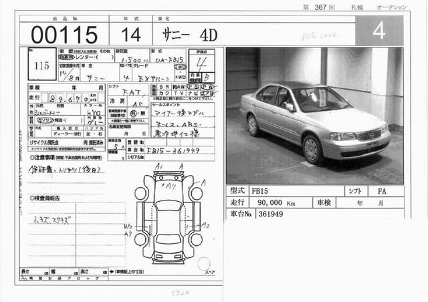Click the car damage diagram body
Screen dimensions: 428x302
tap(169, 218)
